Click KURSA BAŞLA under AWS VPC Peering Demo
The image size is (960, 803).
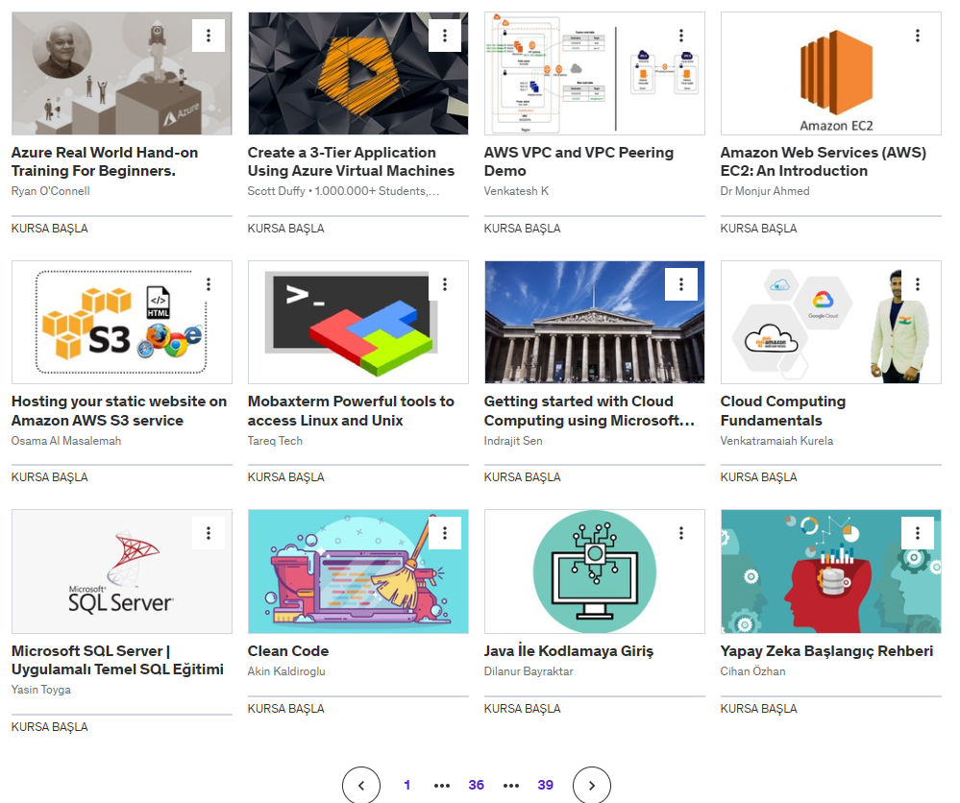[x=522, y=229]
